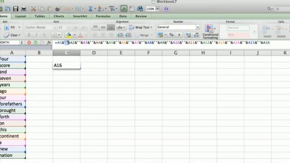Toggle the Formula Builder fx toolbar button
This screenshot has width=290, height=163.
point(124,9)
